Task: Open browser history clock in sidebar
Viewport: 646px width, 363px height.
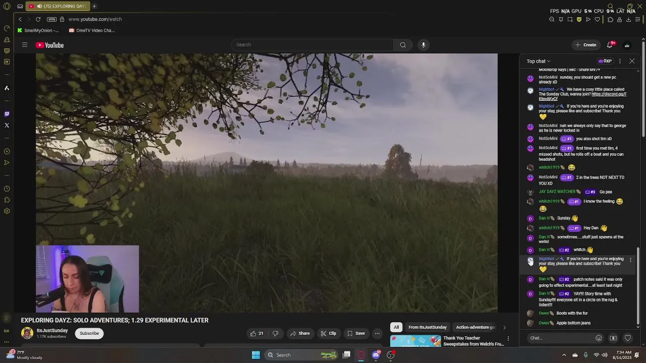Action: point(7,189)
